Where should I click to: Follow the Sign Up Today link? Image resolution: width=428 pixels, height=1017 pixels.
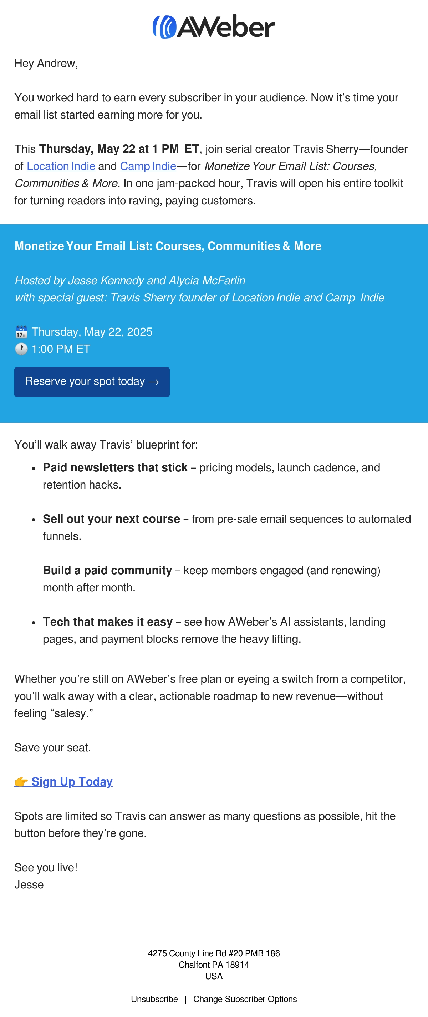click(72, 782)
